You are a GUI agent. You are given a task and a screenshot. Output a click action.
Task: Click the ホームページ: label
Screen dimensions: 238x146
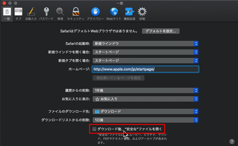click(x=79, y=69)
